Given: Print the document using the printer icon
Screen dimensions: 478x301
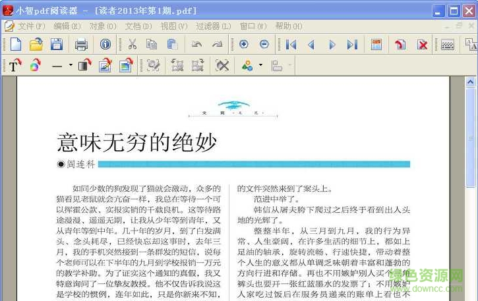Looking at the screenshot, I should point(81,45).
